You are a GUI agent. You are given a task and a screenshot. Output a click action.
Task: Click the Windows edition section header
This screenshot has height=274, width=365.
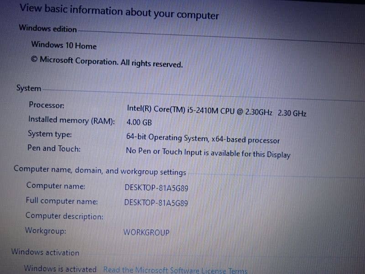48,29
